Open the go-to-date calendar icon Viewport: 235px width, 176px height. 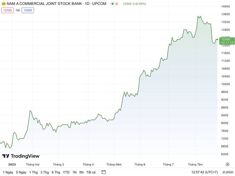pyautogui.click(x=103, y=172)
